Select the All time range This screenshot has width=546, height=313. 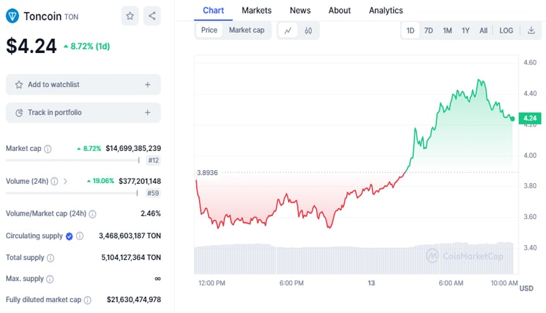483,31
